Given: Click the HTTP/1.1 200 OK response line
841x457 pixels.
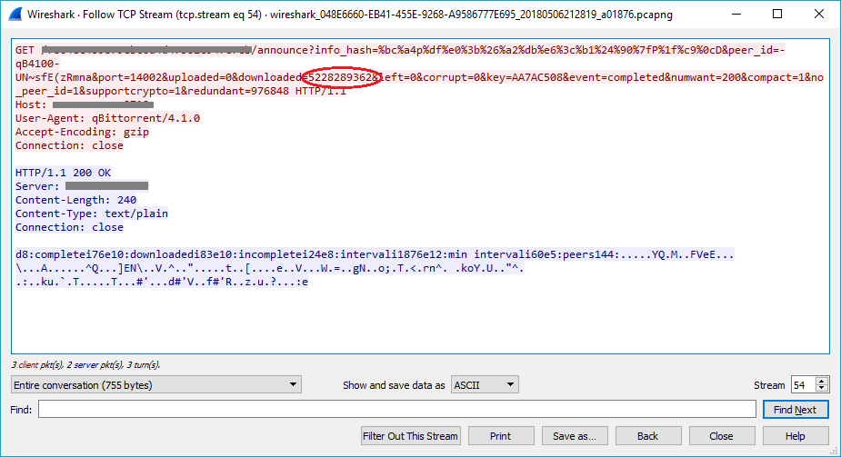Looking at the screenshot, I should [x=63, y=173].
